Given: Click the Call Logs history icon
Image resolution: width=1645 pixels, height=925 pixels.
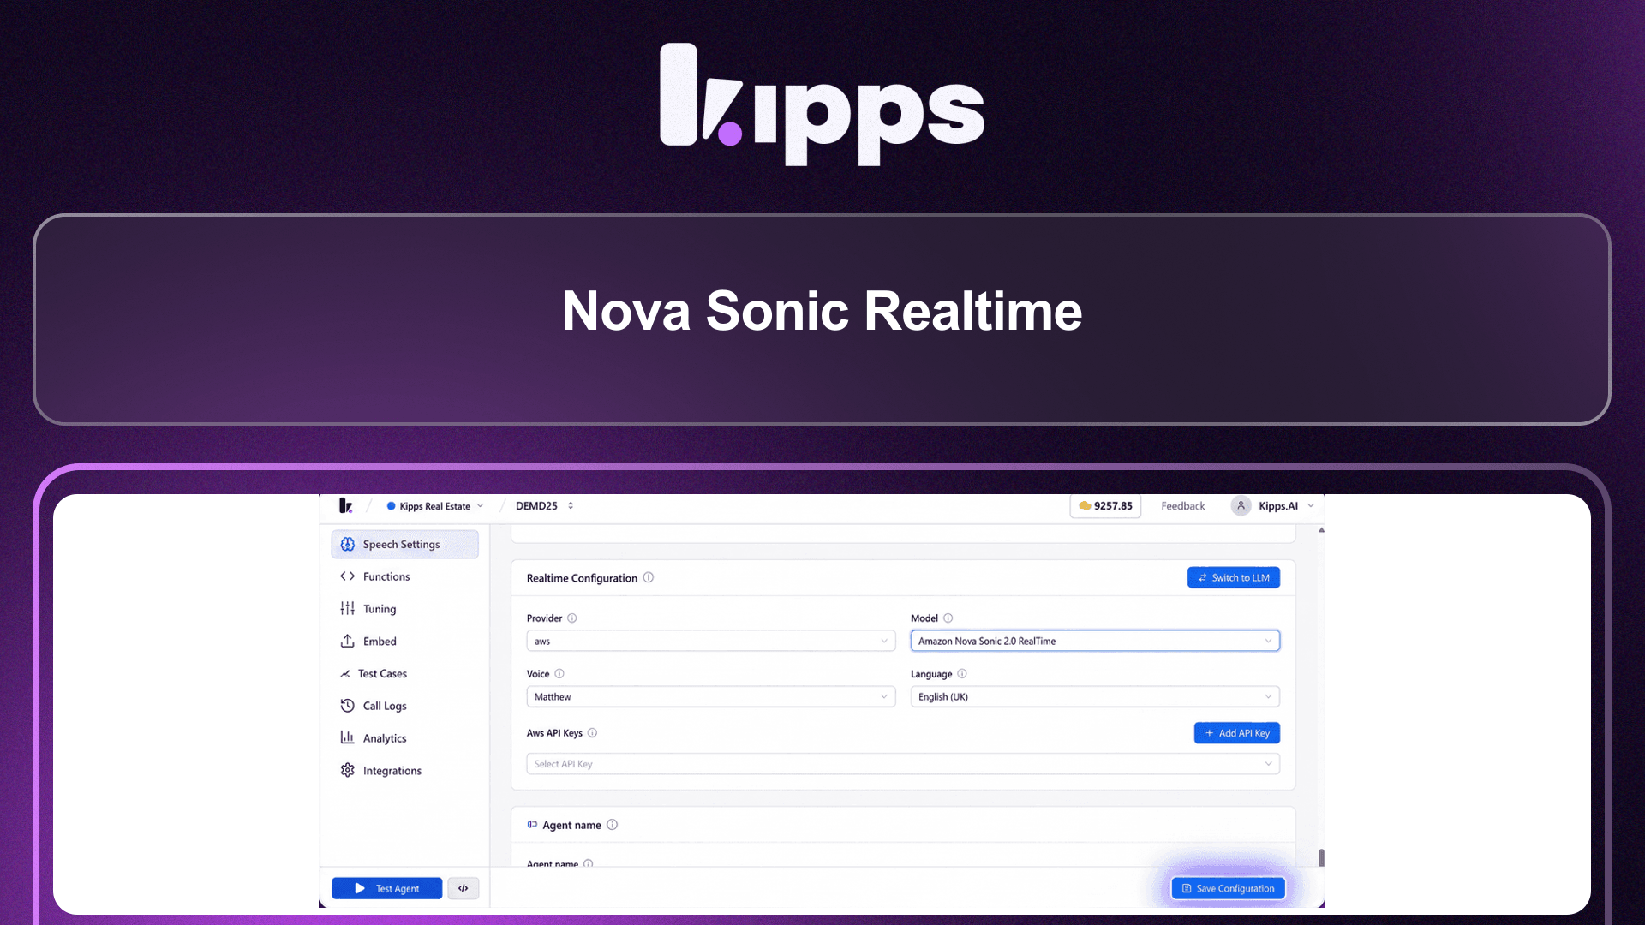Looking at the screenshot, I should coord(347,706).
